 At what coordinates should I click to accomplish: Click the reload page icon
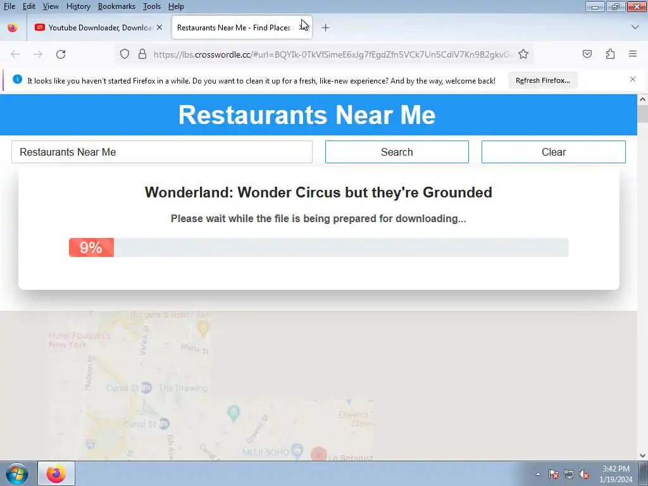(61, 54)
